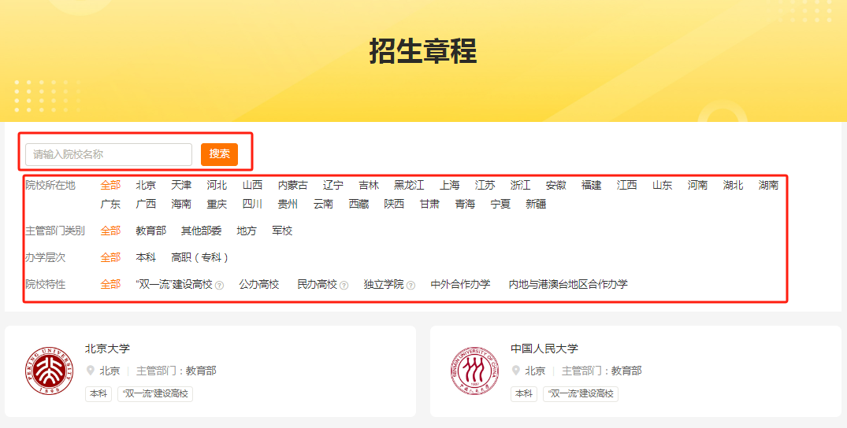Click the Renmin University logo
This screenshot has height=428, width=847.
(475, 371)
